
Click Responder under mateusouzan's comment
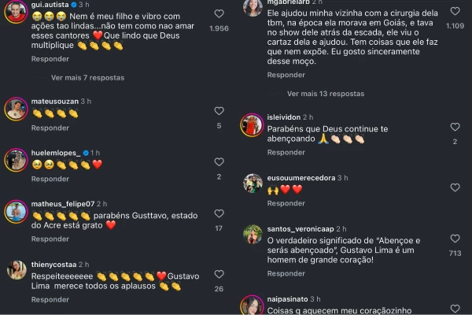pos(50,128)
